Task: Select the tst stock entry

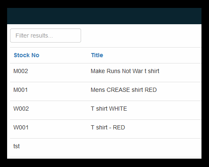Action: 16,146
